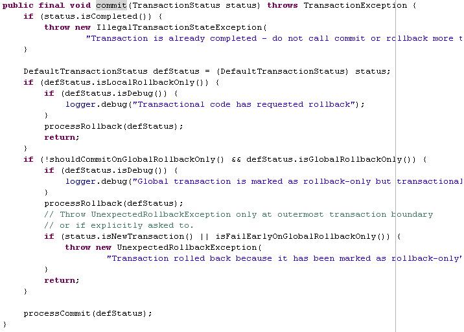Click the "Transactional code has requested rollback" string
The width and height of the screenshot is (464, 332).
[244, 104]
